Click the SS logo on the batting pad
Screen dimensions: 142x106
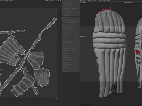[x=114, y=88]
